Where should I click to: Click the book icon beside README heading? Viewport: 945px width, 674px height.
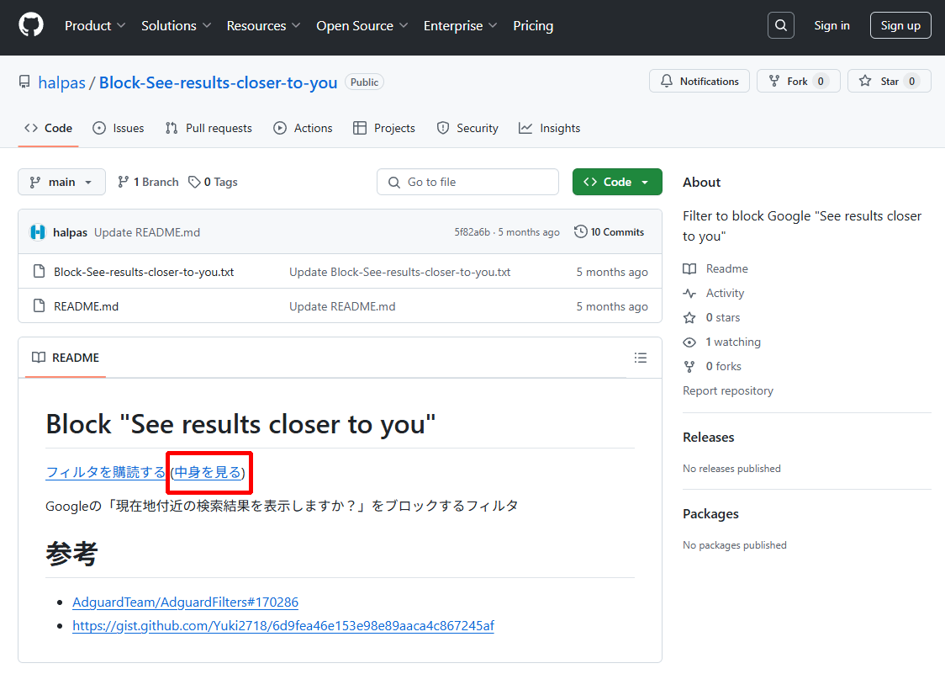pos(39,358)
